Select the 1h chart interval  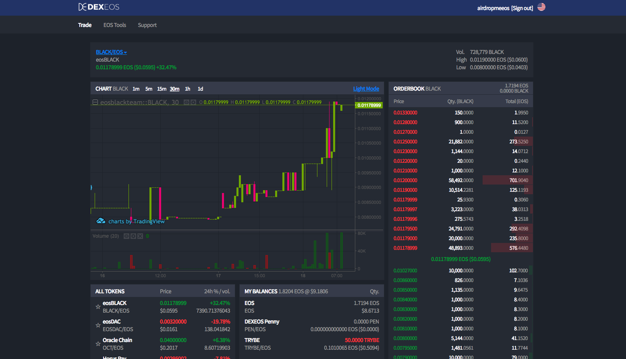187,89
